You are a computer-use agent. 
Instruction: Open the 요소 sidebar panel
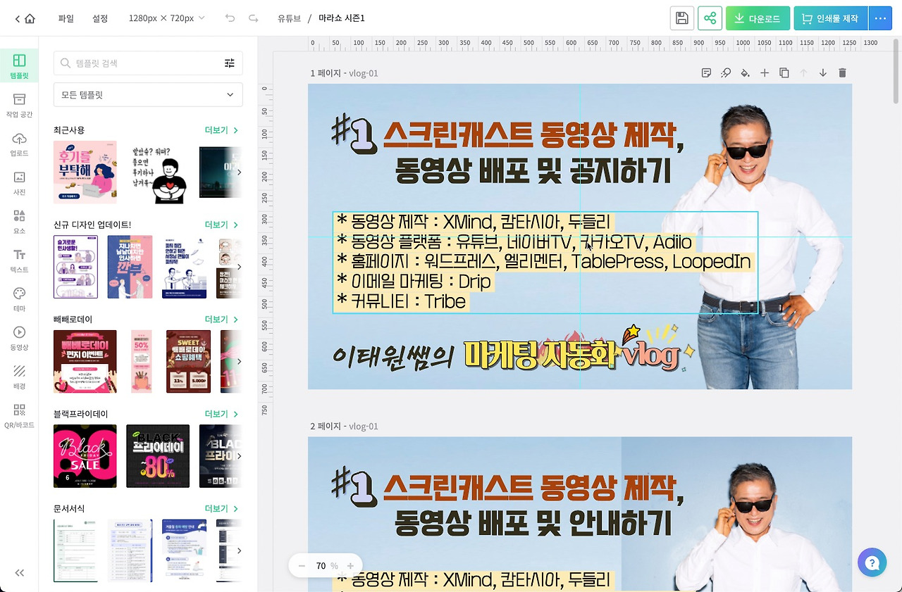[19, 222]
